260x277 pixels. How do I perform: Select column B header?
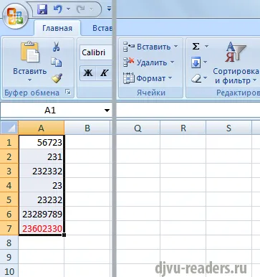87,128
